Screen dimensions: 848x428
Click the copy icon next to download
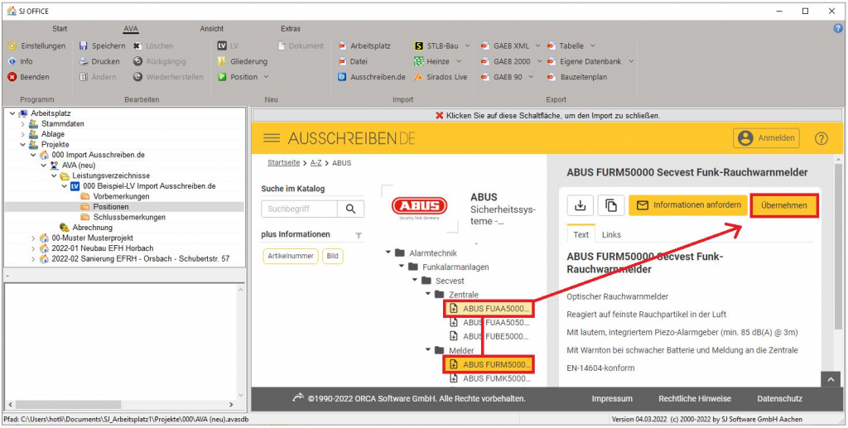pyautogui.click(x=610, y=205)
